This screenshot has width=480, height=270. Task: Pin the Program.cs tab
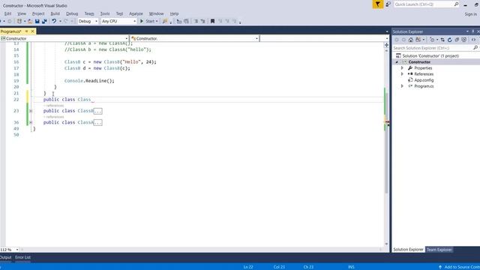click(27, 31)
